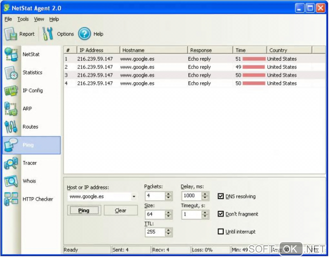Click "Echo reply" in row 2
Image resolution: width=329 pixels, height=257 pixels.
point(199,67)
